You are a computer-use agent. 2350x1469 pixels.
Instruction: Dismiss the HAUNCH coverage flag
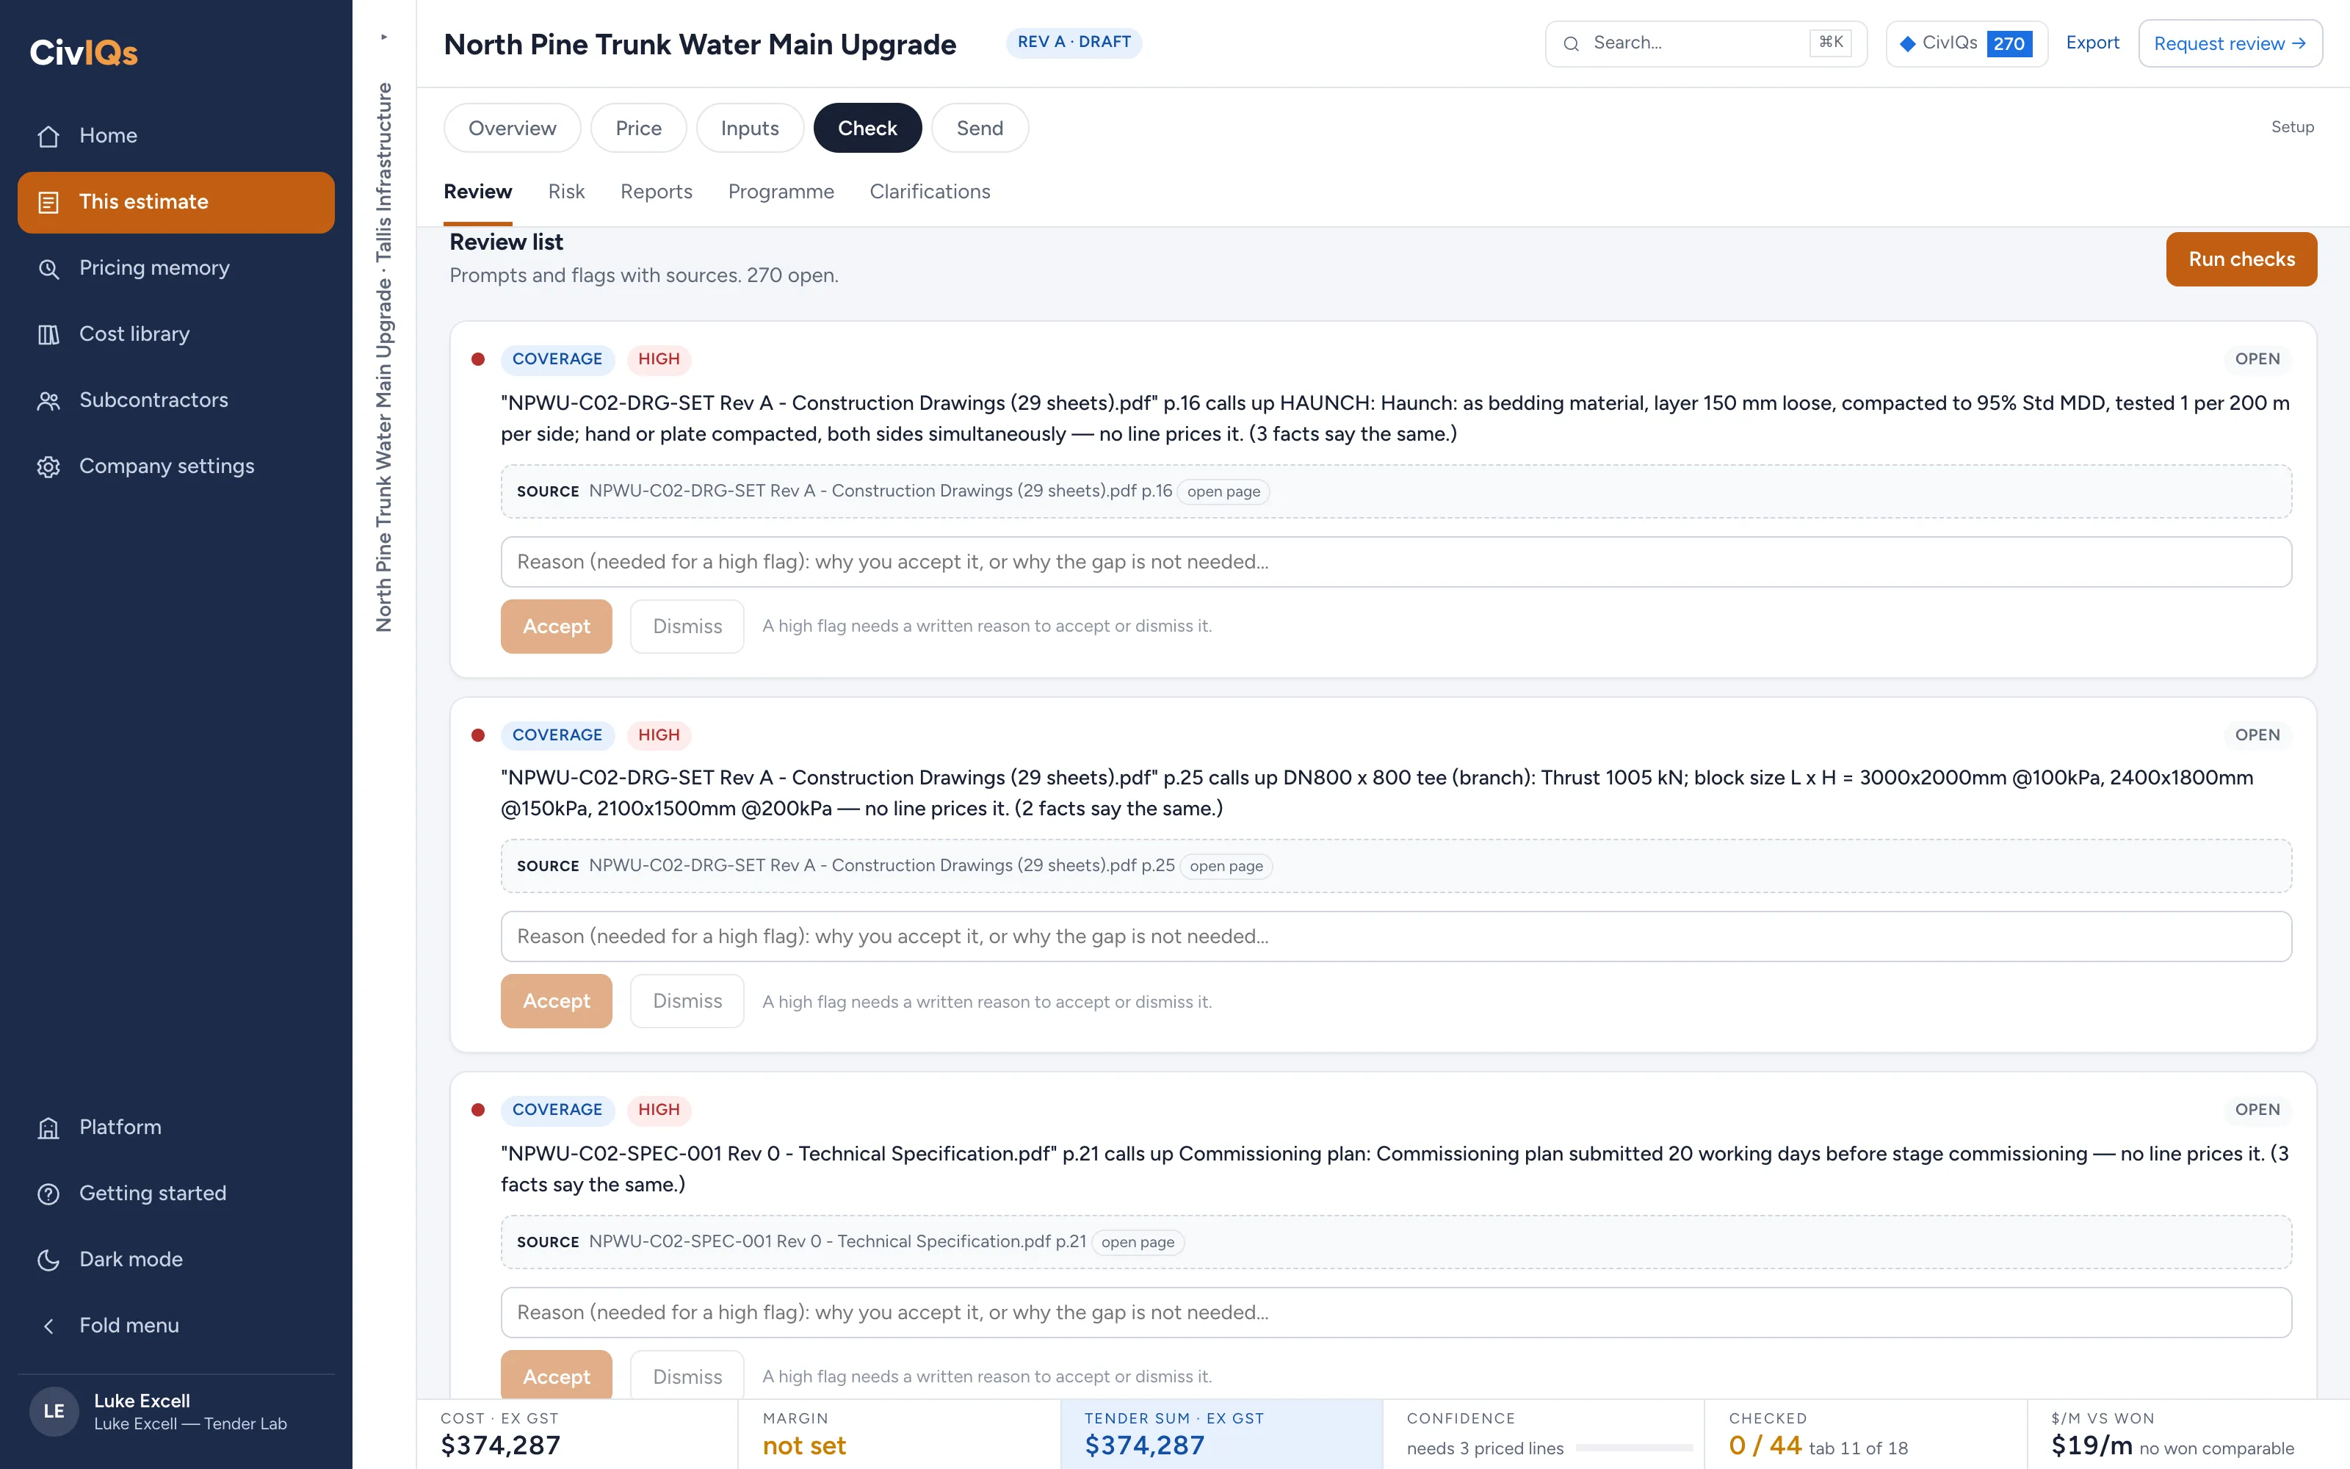click(x=687, y=627)
